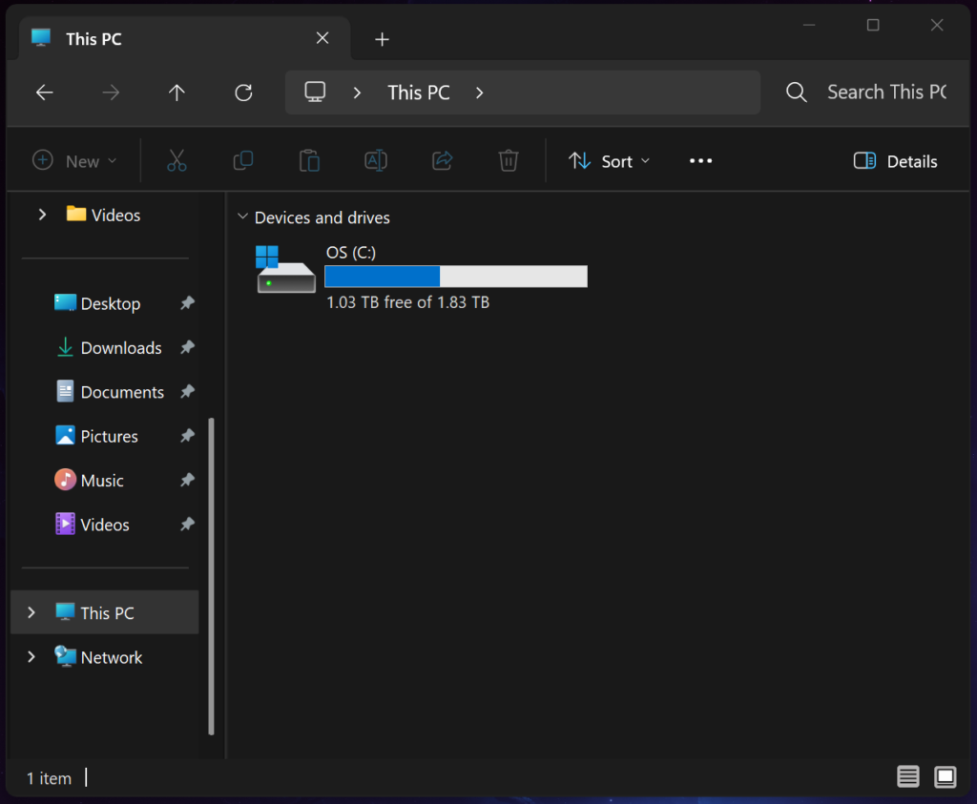Image resolution: width=977 pixels, height=804 pixels.
Task: Navigate up one folder level
Action: point(177,93)
